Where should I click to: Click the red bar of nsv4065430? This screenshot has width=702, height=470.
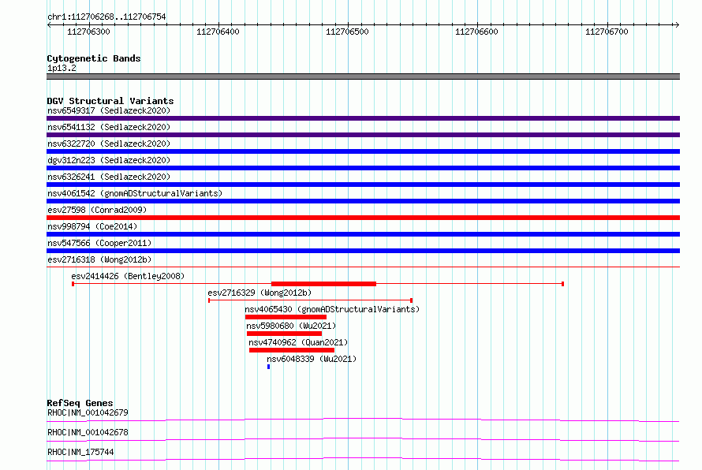pyautogui.click(x=286, y=317)
